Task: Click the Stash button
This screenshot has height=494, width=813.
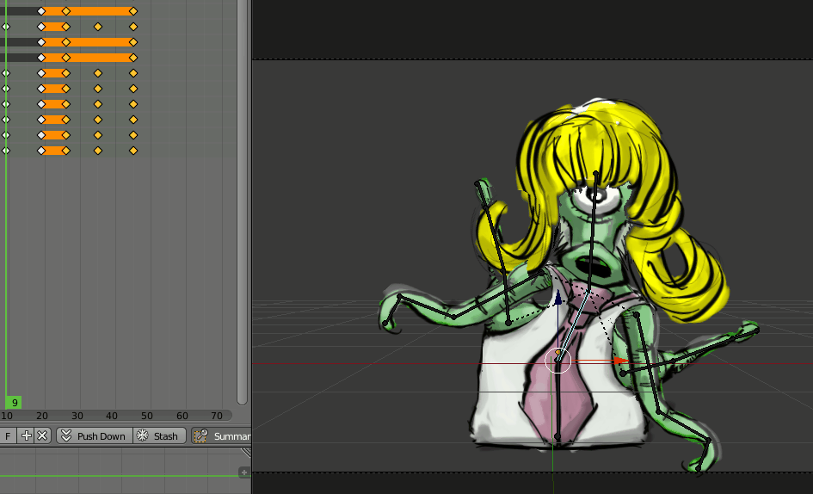Action: pos(158,436)
